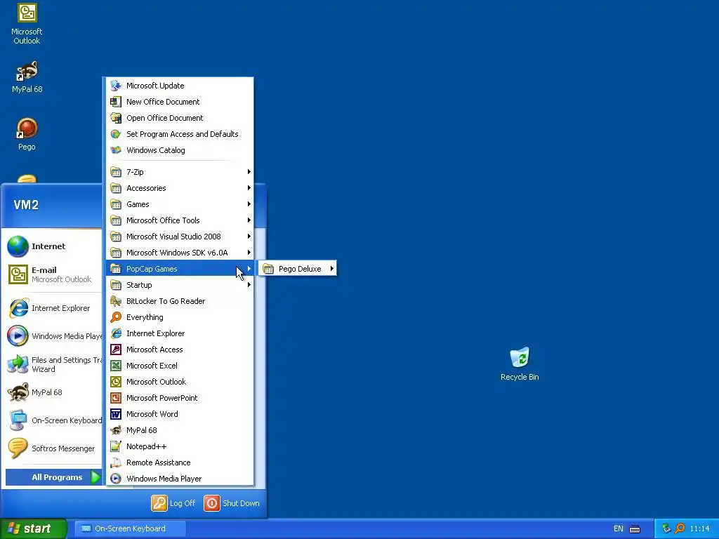Click On-Screen Keyboard taskbar button
Screen dimensions: 719x539
pos(130,528)
